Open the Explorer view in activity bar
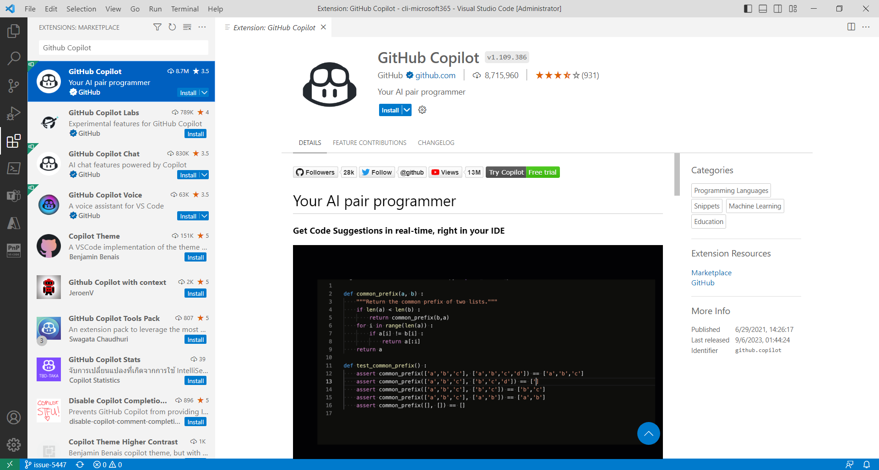The width and height of the screenshot is (879, 470). pos(14,31)
